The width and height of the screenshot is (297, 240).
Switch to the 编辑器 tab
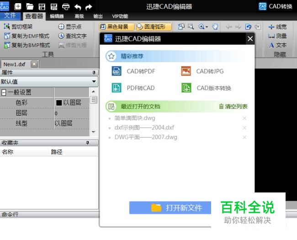(x=57, y=16)
